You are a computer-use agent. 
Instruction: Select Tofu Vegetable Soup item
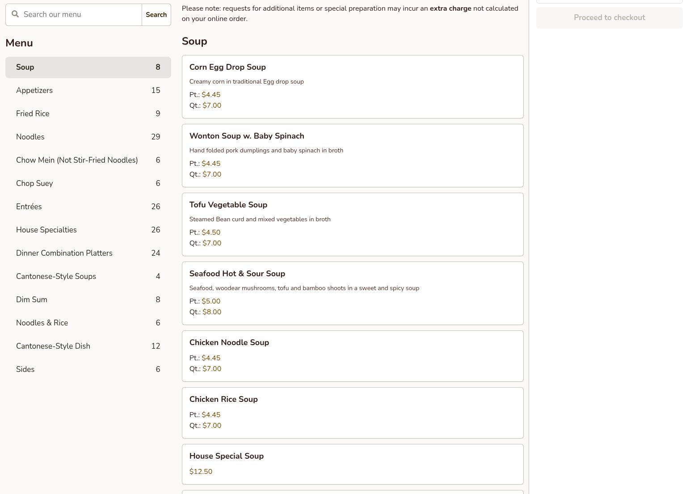pos(352,224)
